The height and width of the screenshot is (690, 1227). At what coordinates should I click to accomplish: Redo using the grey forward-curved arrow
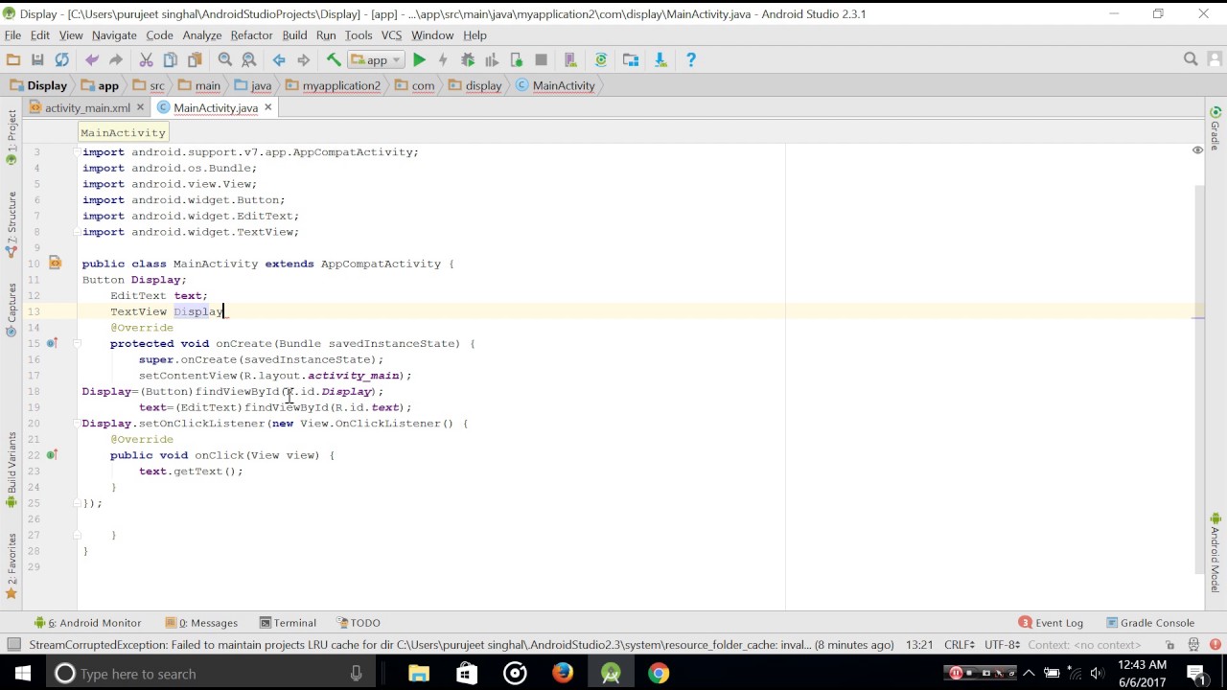pos(115,59)
